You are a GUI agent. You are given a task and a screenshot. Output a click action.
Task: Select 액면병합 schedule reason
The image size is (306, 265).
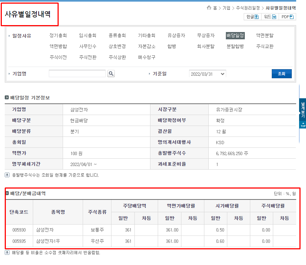[x=58, y=46]
